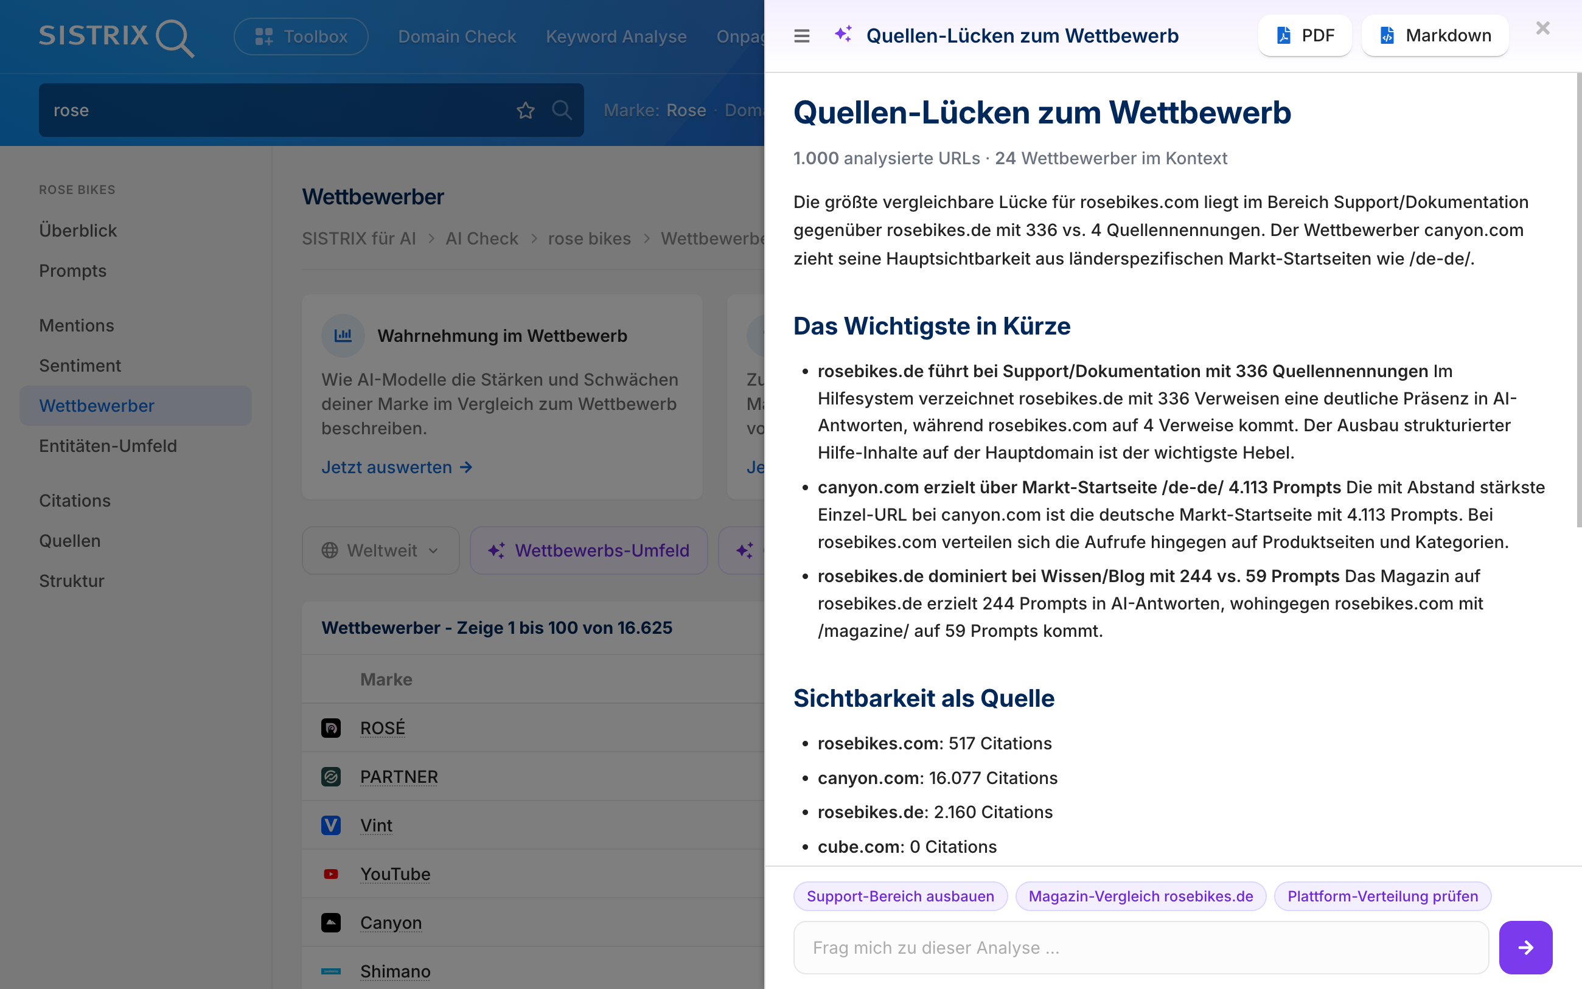
Task: Click the 'Das Wichtigste in Kürze' heading
Action: 932,327
